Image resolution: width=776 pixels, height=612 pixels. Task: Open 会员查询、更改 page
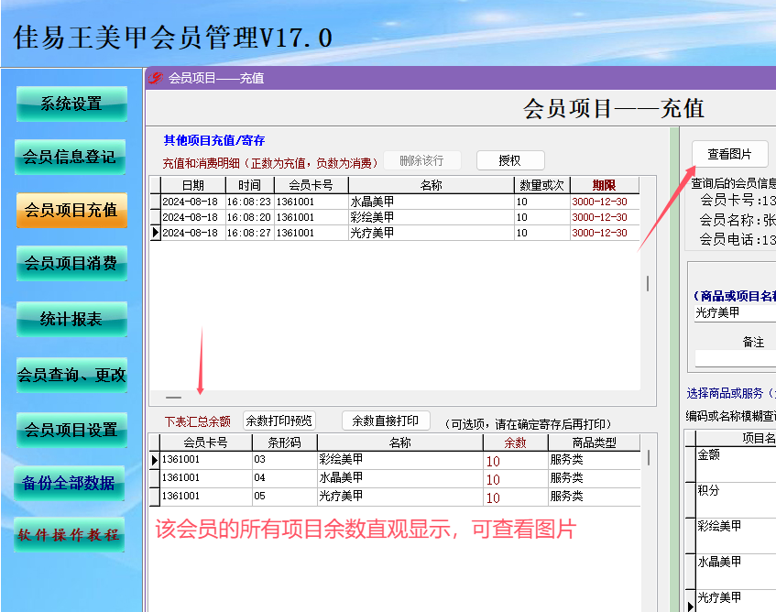(71, 375)
